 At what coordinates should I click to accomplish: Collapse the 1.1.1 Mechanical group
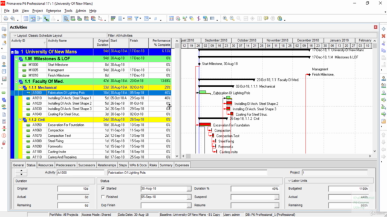[x=20, y=87]
